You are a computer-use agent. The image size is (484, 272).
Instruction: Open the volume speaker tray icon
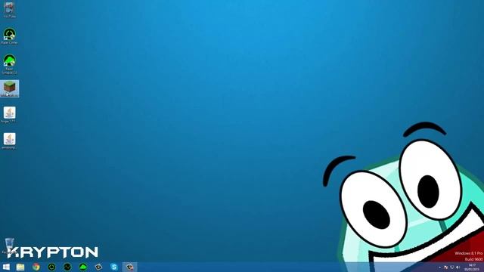pyautogui.click(x=458, y=267)
